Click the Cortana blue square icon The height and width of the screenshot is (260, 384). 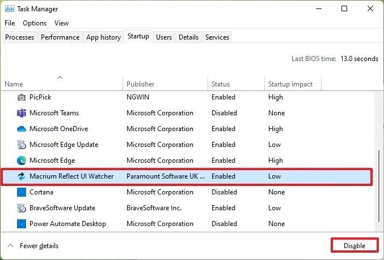[x=22, y=192]
